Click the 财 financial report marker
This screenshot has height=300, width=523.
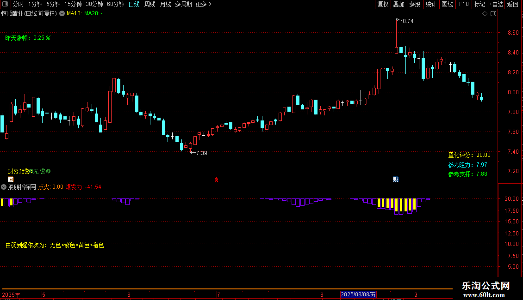tap(396, 180)
